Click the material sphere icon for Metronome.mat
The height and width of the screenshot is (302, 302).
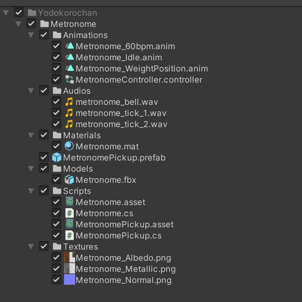(70, 147)
